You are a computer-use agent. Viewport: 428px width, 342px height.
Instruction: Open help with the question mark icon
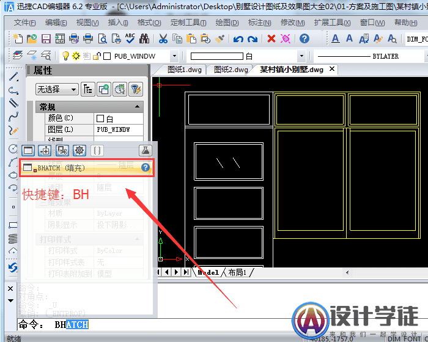(x=304, y=38)
